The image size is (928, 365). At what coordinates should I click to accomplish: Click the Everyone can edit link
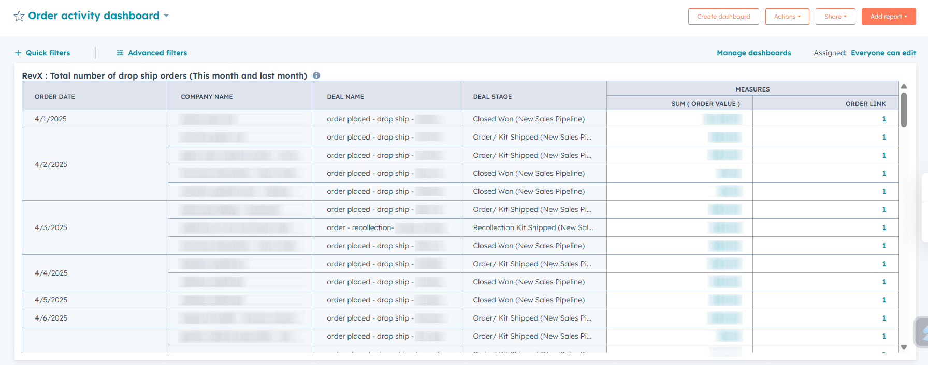(x=883, y=53)
